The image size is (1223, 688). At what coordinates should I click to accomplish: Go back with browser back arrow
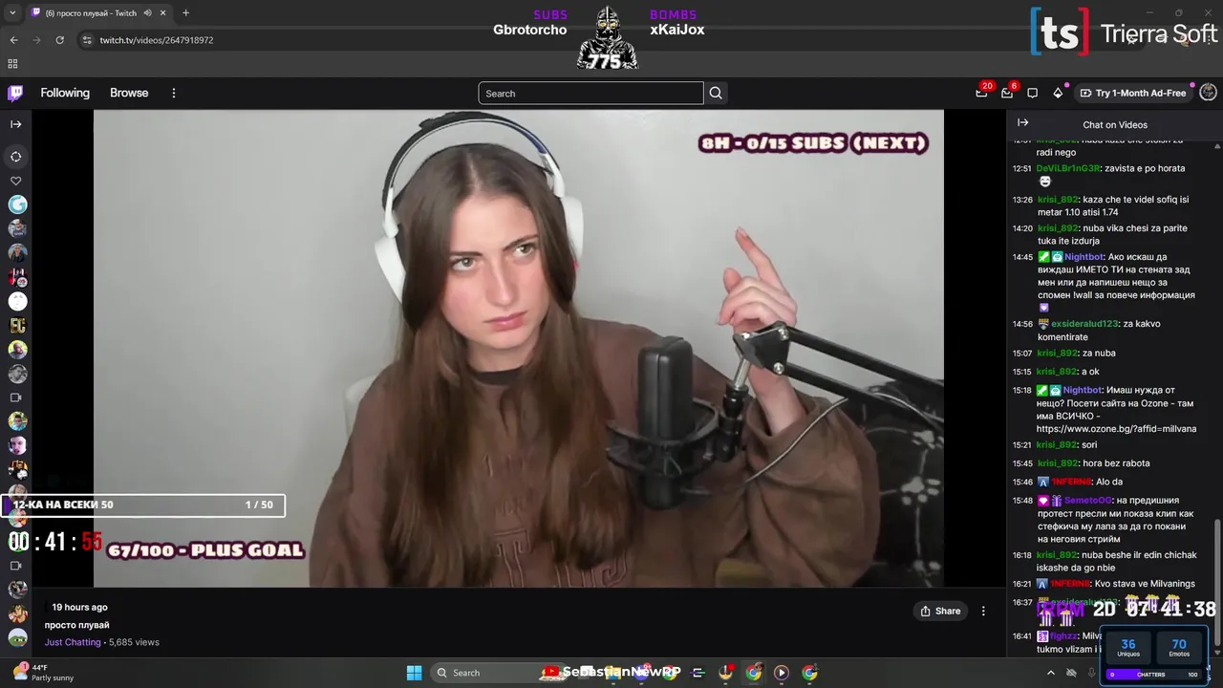pyautogui.click(x=13, y=40)
